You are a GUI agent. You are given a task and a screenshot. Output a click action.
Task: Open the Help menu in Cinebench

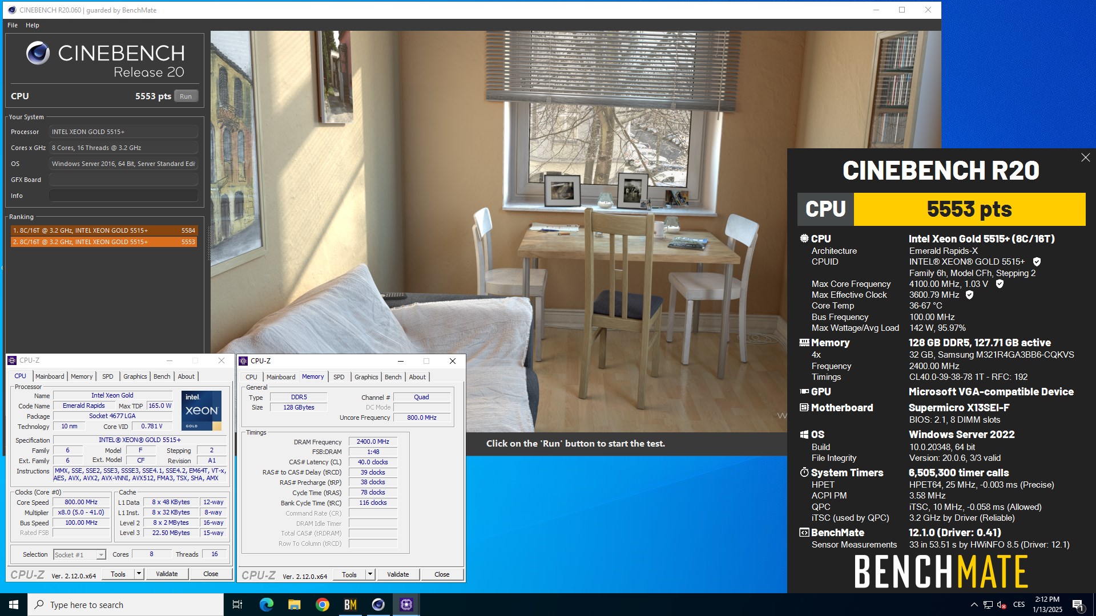(33, 25)
